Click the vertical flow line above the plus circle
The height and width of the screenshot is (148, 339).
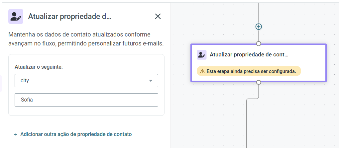point(259,13)
